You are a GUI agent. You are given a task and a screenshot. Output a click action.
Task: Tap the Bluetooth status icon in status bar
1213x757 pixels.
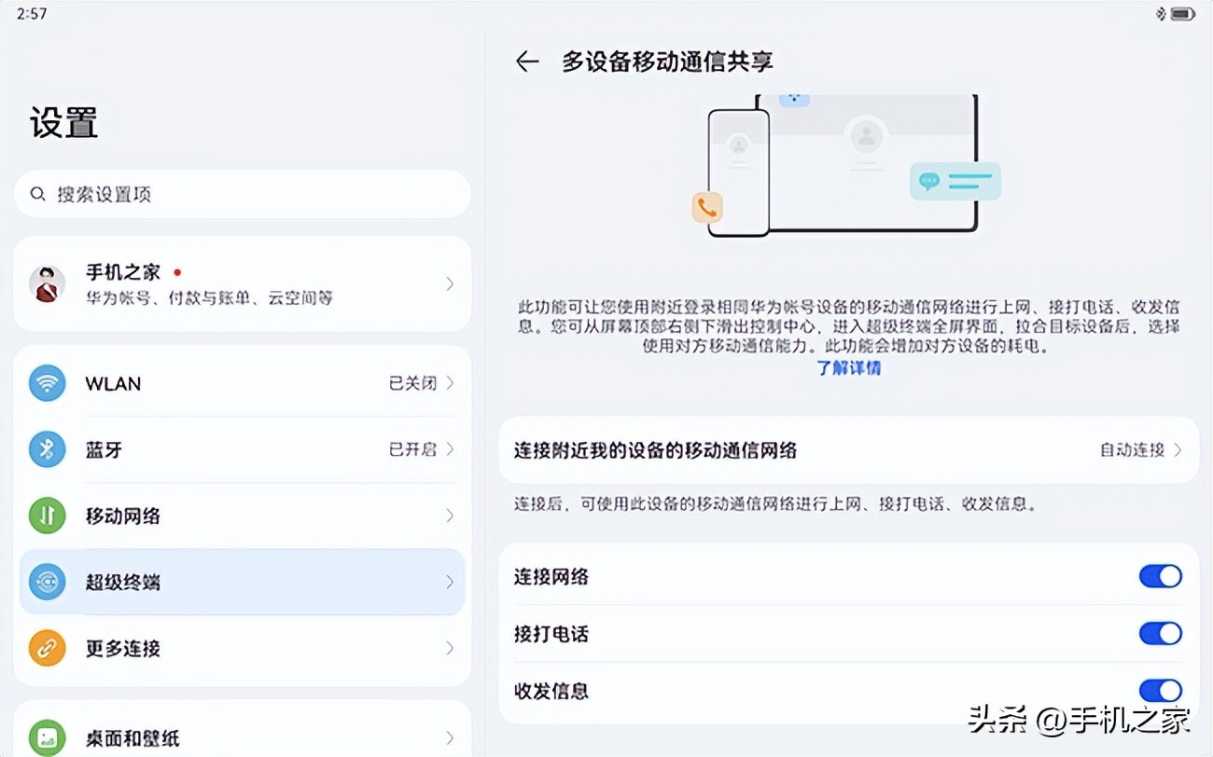(x=1162, y=13)
